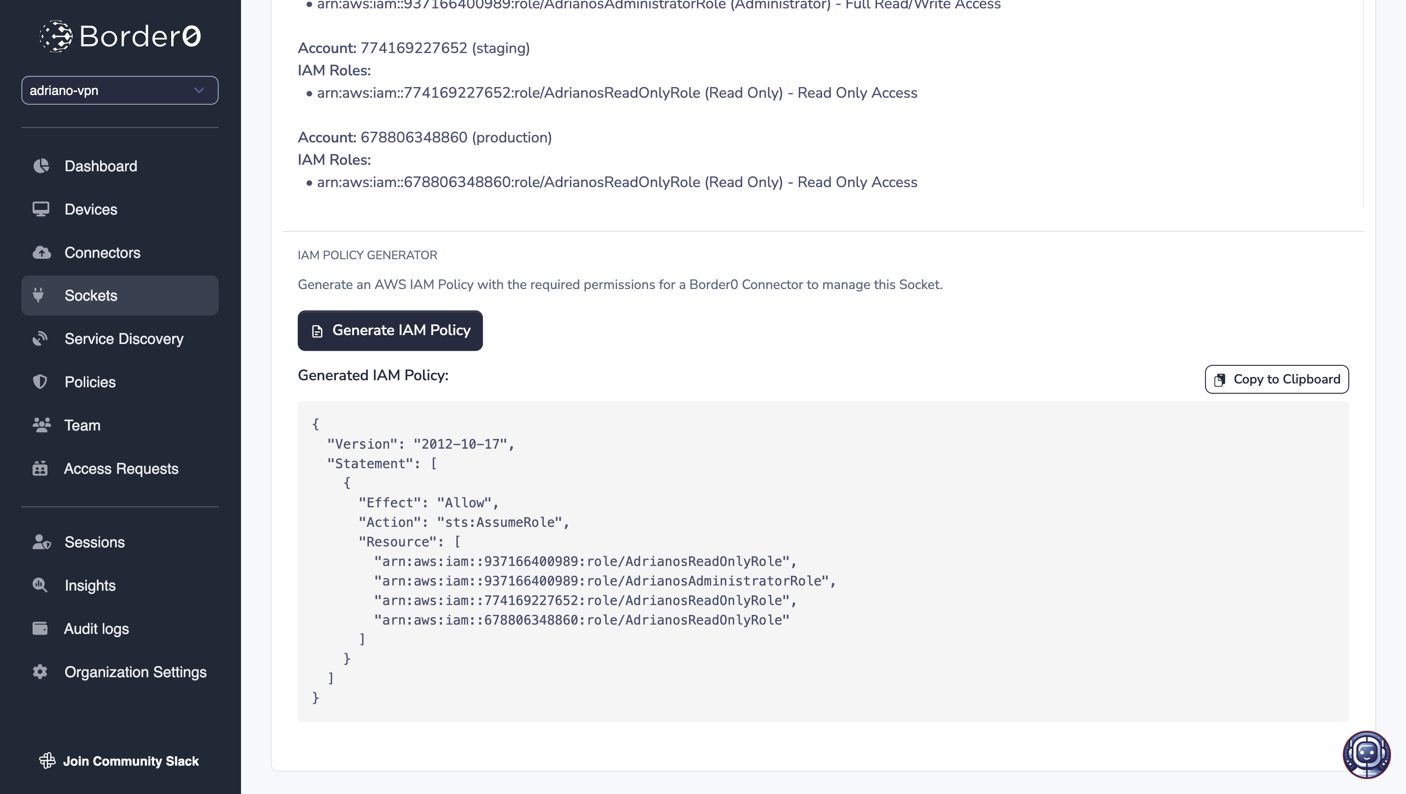Go to the Team page
The height and width of the screenshot is (794, 1406).
point(82,425)
